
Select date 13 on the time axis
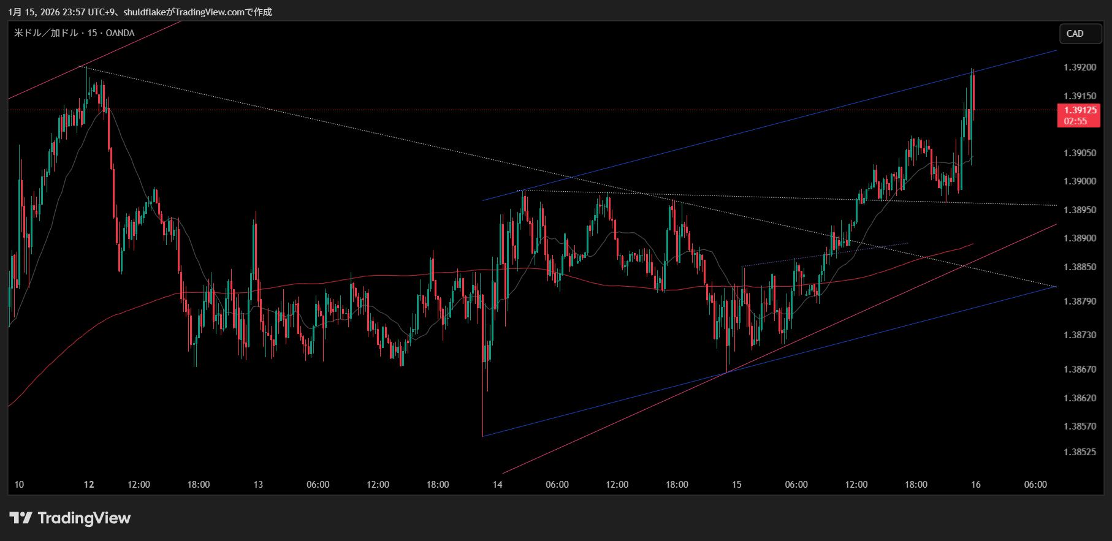(x=258, y=485)
